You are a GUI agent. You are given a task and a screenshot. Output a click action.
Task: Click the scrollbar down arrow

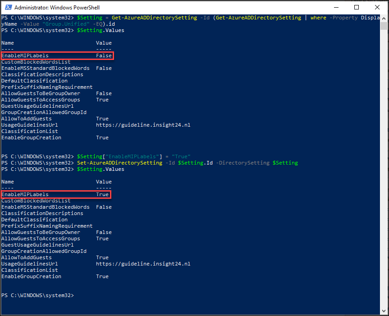click(384, 311)
